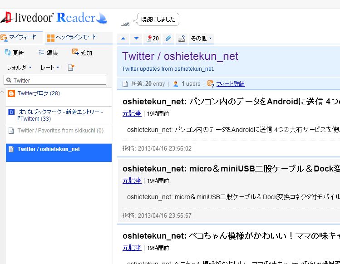The image size is (340, 264).
Task: Click the micro＆miniUSB二股ケーブル entry title
Action: tap(231, 169)
